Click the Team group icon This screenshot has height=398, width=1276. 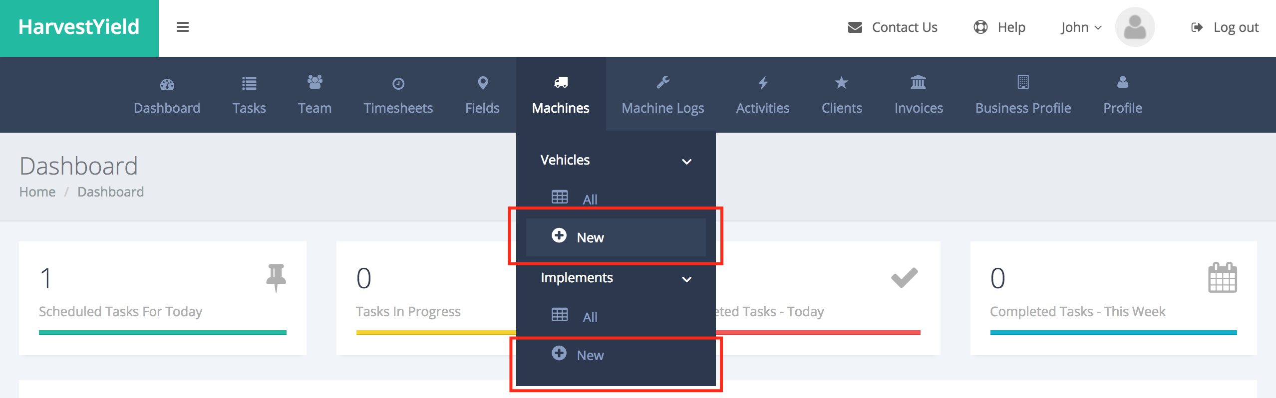click(x=315, y=82)
